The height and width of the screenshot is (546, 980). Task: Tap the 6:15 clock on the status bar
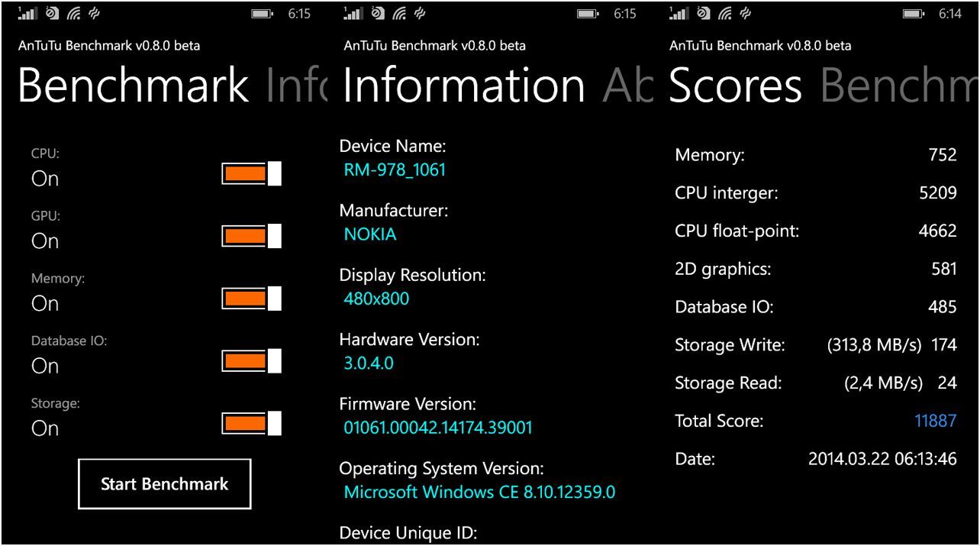click(x=299, y=13)
